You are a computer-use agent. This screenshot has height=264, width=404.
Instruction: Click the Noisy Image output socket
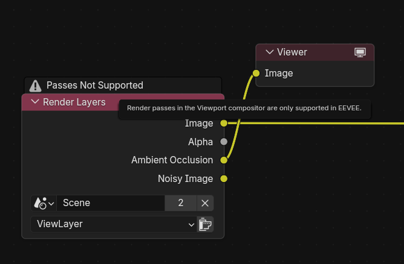coord(224,179)
